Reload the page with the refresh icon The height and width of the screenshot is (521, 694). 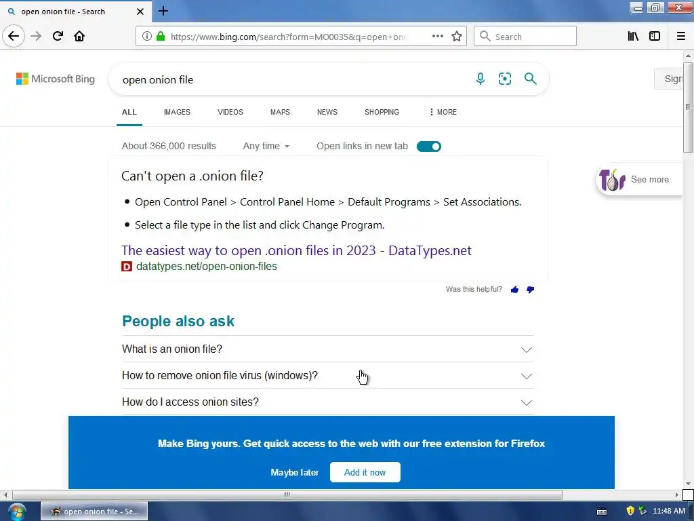[58, 36]
